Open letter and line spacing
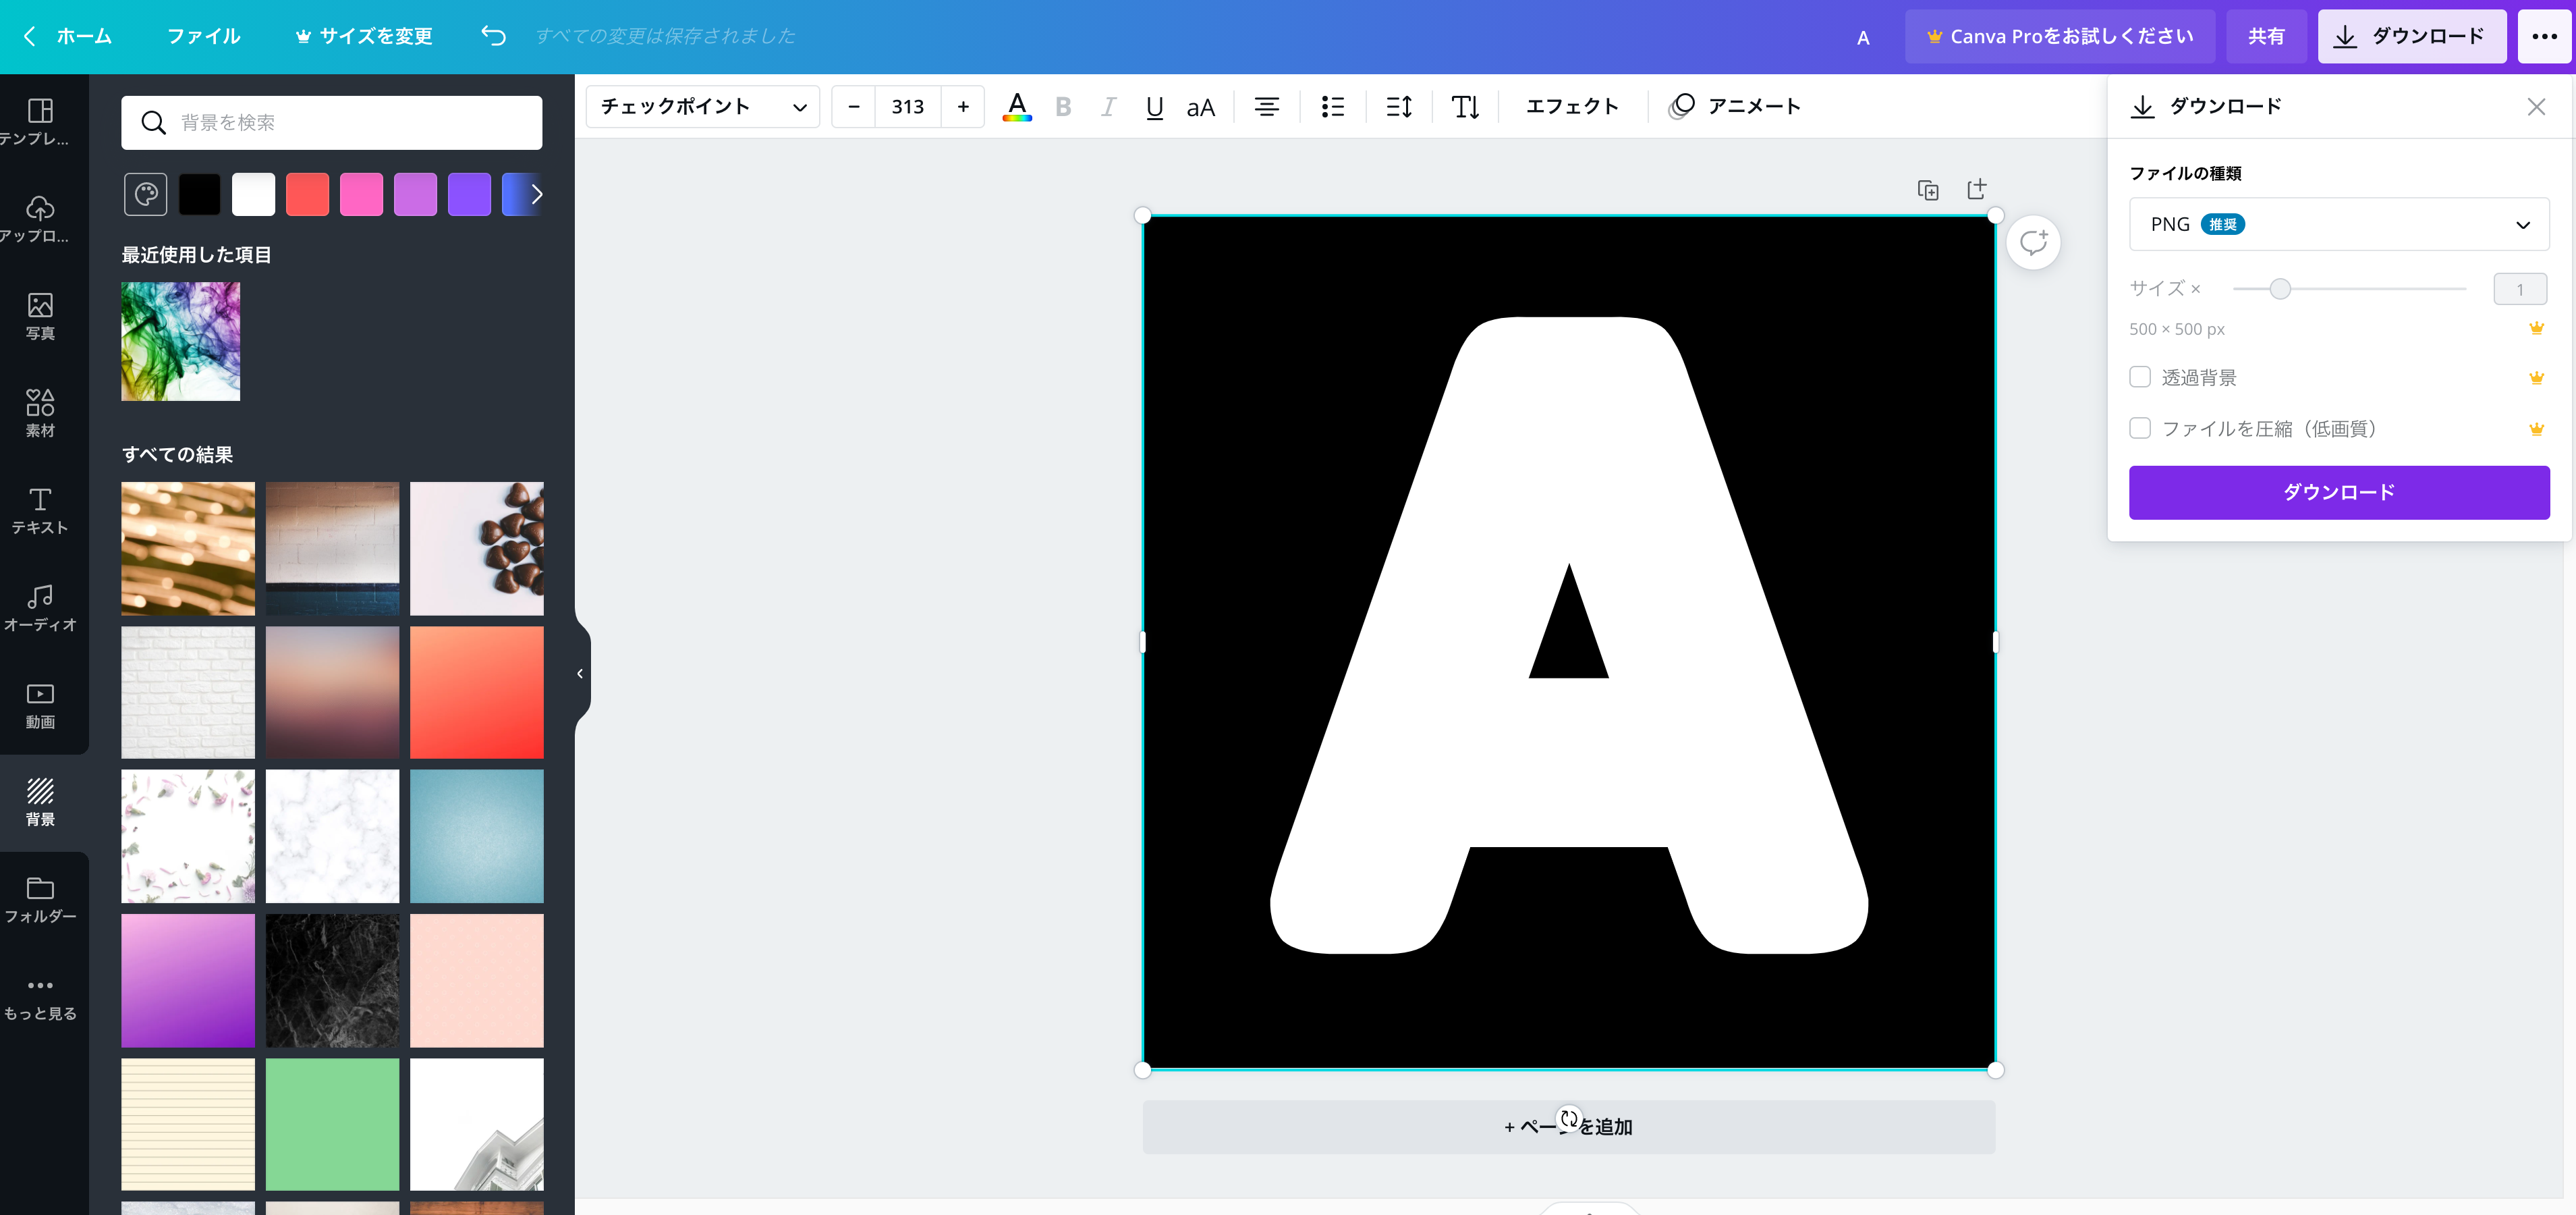2576x1215 pixels. (x=1399, y=106)
